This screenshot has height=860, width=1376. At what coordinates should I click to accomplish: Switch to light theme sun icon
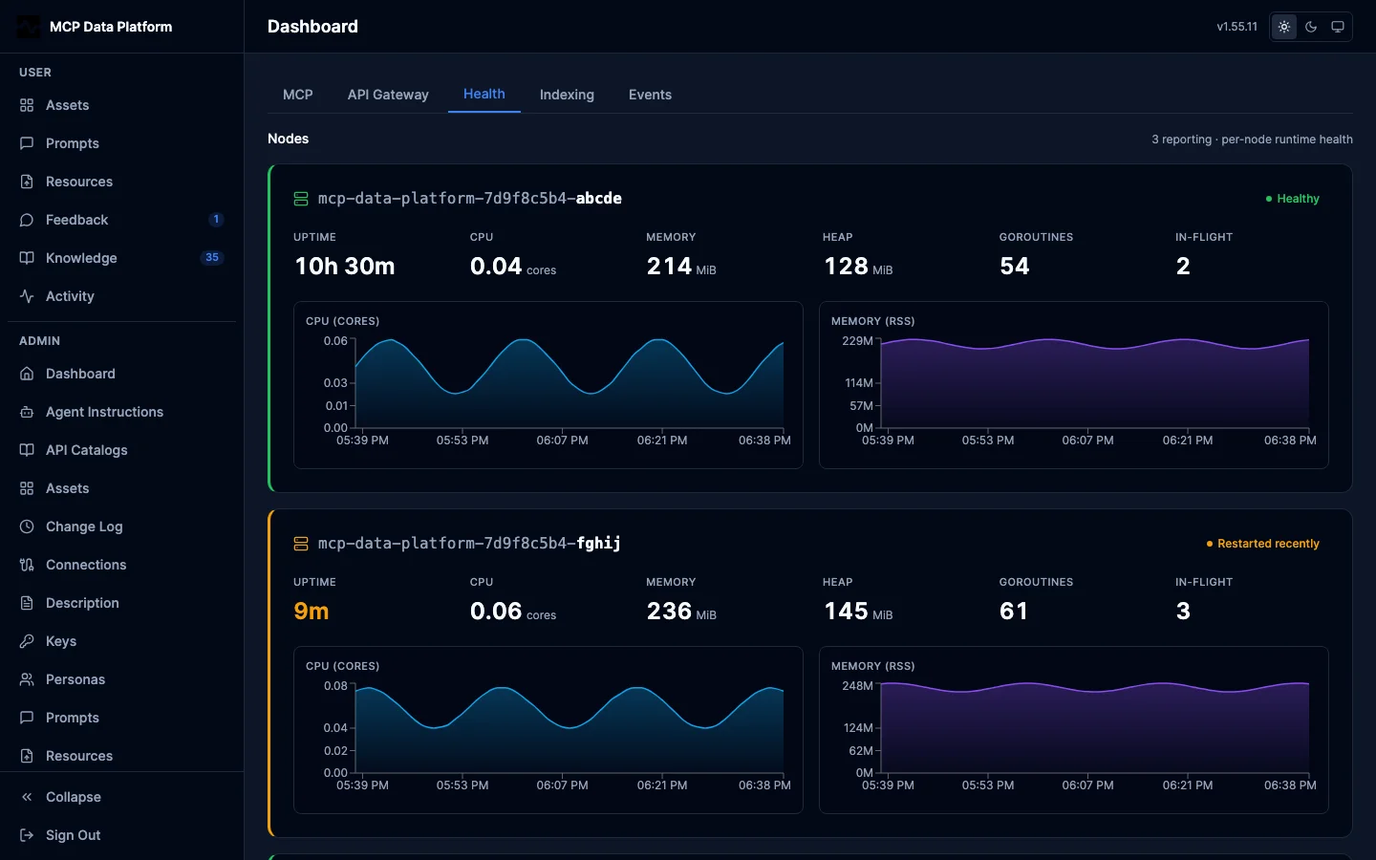point(1284,27)
